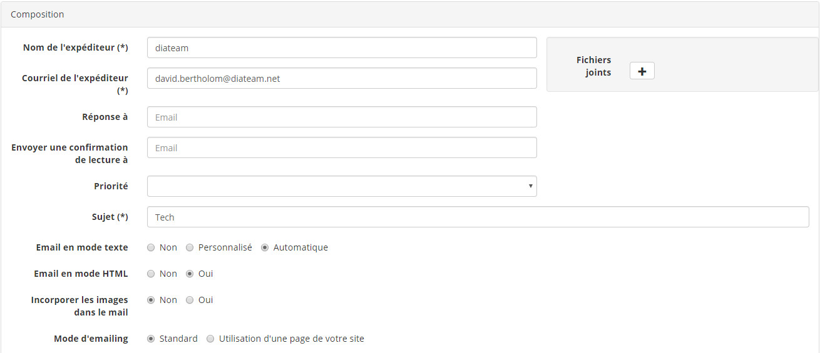Open the Priorité dropdown
This screenshot has width=820, height=353.
click(x=342, y=186)
